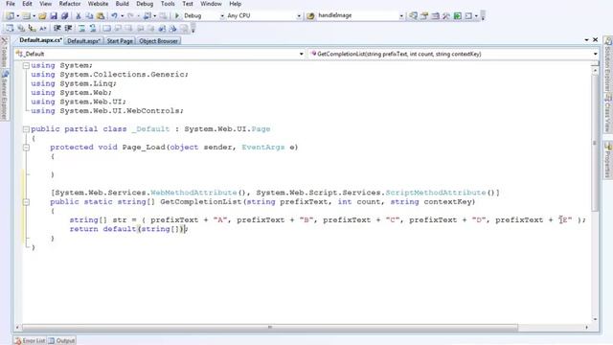Image resolution: width=613 pixels, height=345 pixels.
Task: Open the active files list dropdown arrow
Action: tap(586, 40)
